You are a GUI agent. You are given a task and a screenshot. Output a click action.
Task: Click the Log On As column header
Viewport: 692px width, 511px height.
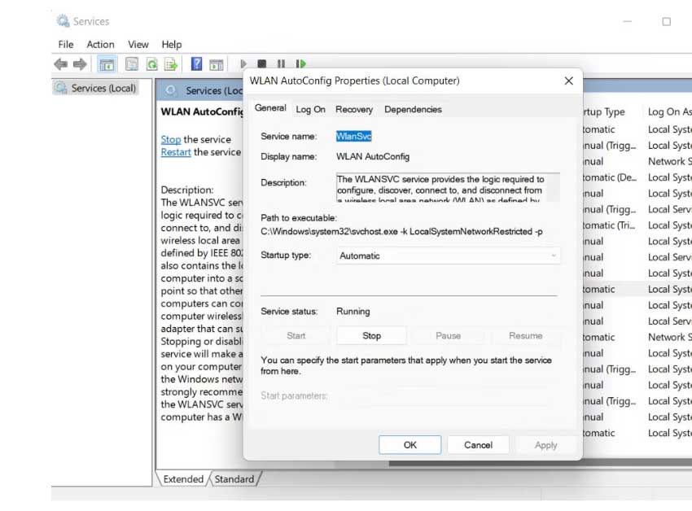click(669, 112)
